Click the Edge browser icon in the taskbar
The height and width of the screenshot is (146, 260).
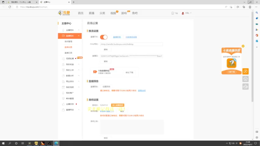pos(56,143)
